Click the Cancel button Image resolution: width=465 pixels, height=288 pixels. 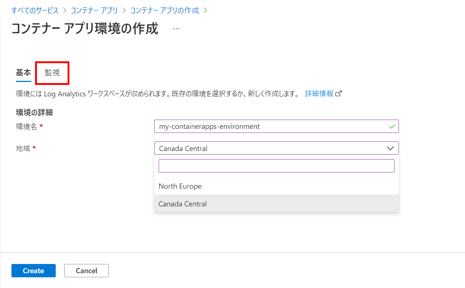86,271
